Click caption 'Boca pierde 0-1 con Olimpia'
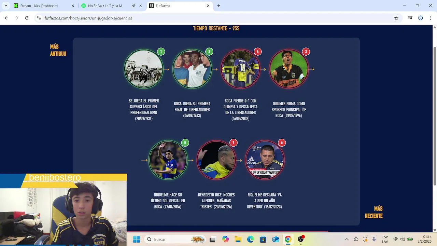Viewport: 437px width, 246px height. pyautogui.click(x=240, y=110)
